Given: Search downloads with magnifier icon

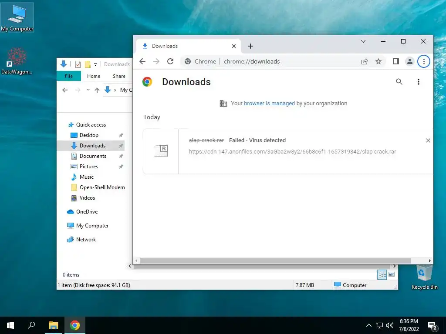Looking at the screenshot, I should pyautogui.click(x=399, y=82).
